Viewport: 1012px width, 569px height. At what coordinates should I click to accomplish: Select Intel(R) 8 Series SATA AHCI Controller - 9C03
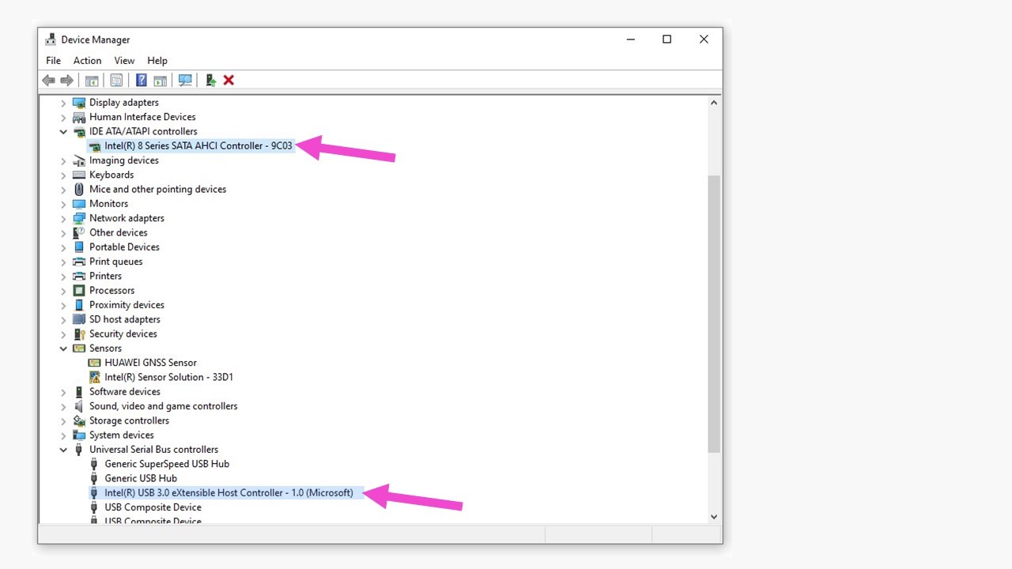click(198, 146)
